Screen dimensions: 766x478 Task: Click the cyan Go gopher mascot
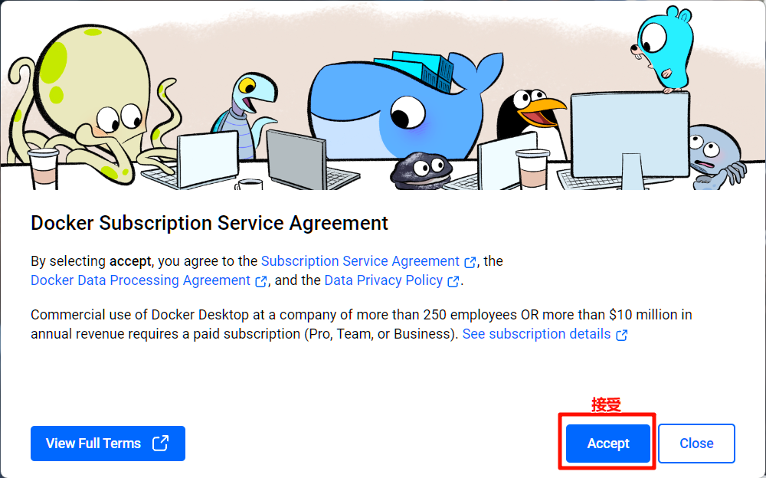point(663,49)
